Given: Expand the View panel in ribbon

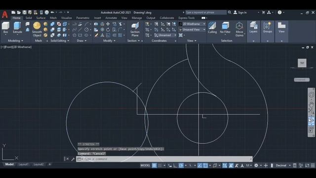Looking at the screenshot, I should (192, 41).
